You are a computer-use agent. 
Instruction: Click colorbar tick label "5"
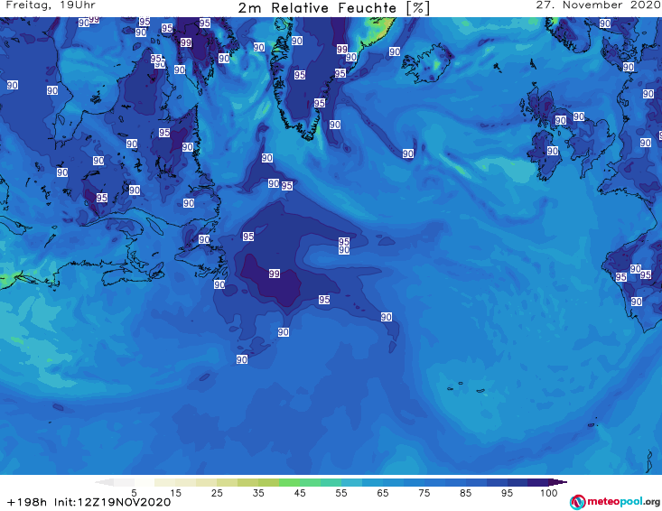(134, 493)
